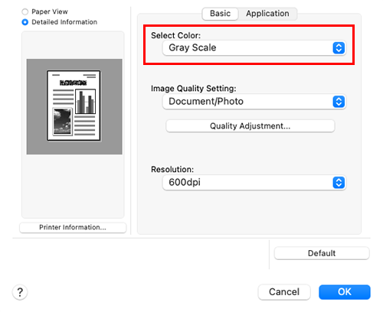Open Printer Information dialog
The height and width of the screenshot is (312, 383).
(73, 227)
